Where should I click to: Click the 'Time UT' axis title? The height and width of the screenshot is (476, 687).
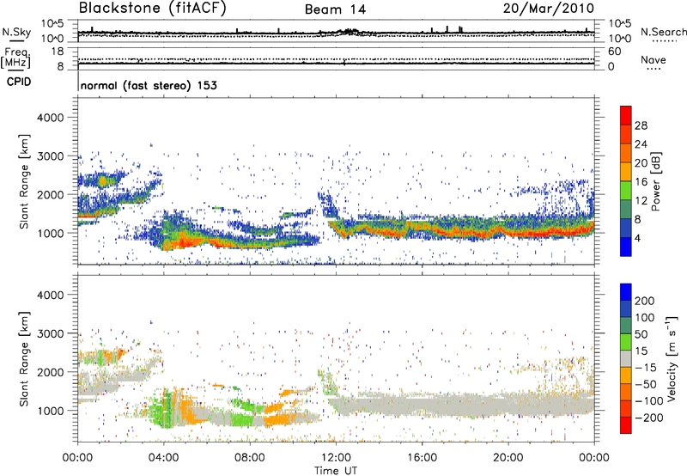(x=336, y=471)
